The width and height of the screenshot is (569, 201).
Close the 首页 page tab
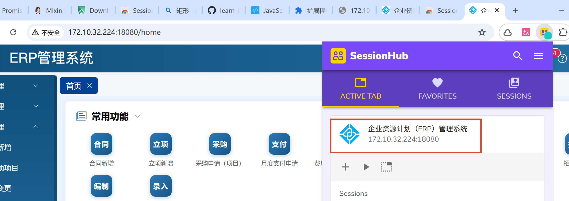click(90, 86)
